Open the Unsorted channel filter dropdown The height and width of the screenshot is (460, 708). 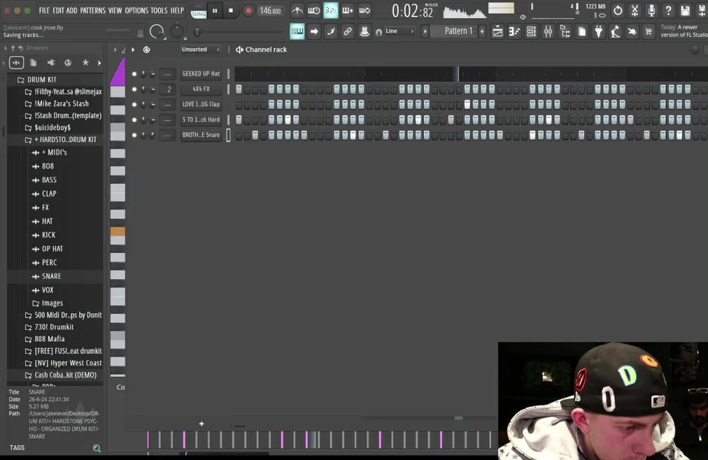(200, 49)
